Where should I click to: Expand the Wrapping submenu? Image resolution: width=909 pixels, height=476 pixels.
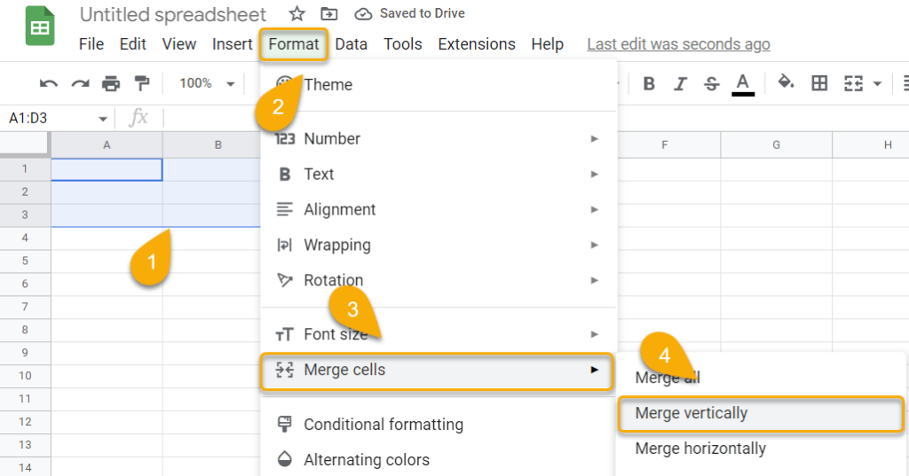[x=438, y=245]
